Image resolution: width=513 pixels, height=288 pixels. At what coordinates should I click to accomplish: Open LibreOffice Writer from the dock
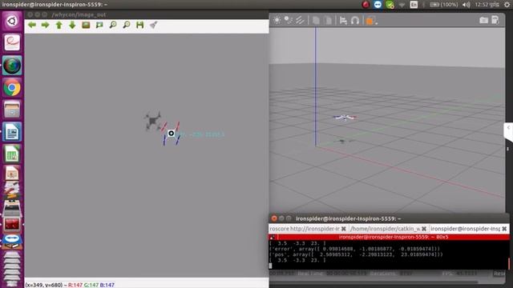[12, 132]
